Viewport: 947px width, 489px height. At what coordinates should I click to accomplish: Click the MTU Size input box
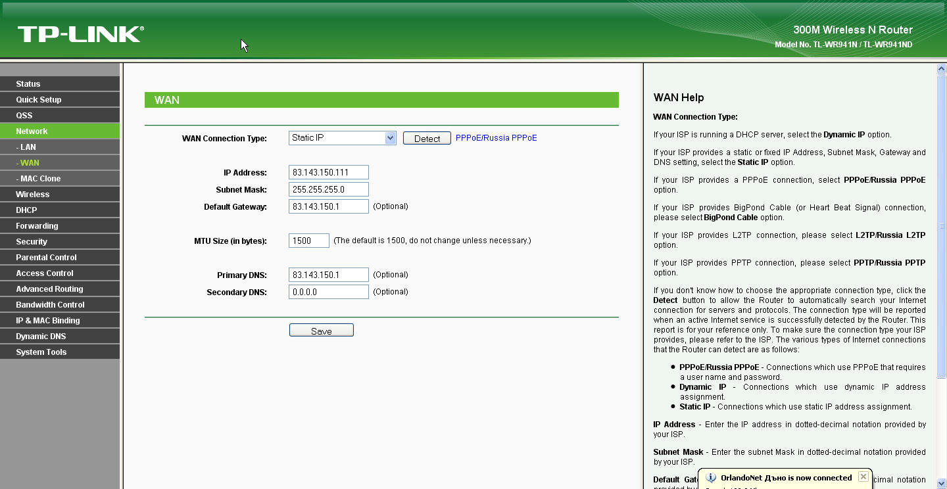[308, 241]
